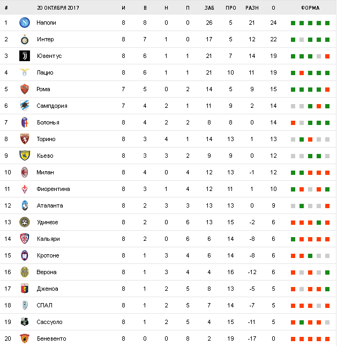Click Juventus's gray draw form square
The height and width of the screenshot is (346, 337).
(x=319, y=56)
